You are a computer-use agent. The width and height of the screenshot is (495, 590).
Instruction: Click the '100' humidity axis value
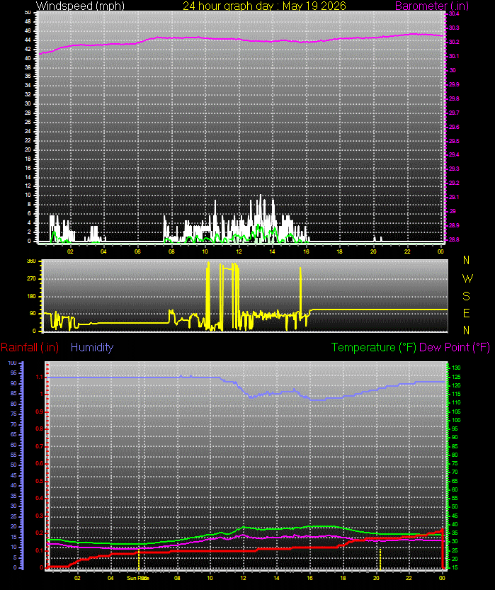click(13, 363)
